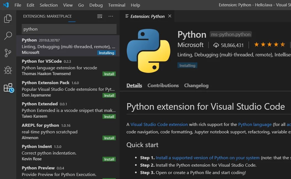The image size is (291, 179).
Task: Open the More Actions ellipsis menu
Action: click(111, 16)
